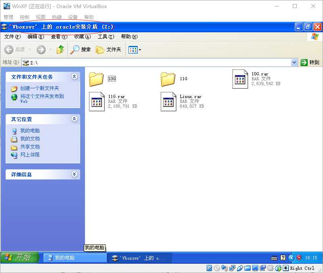
Task: Click VirtualBox audio status icon
Action: coord(224,268)
